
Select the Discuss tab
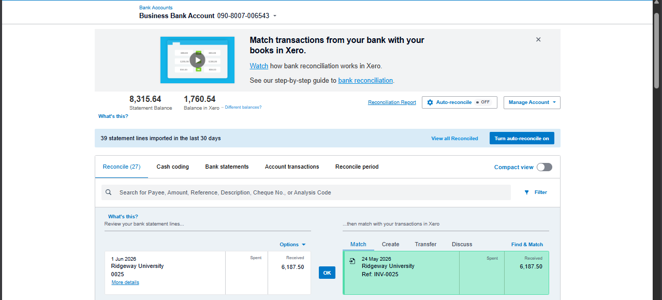pos(462,244)
